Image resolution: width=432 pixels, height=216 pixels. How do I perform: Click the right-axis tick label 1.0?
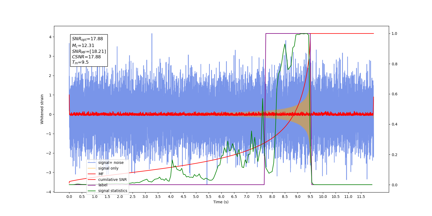coord(394,33)
